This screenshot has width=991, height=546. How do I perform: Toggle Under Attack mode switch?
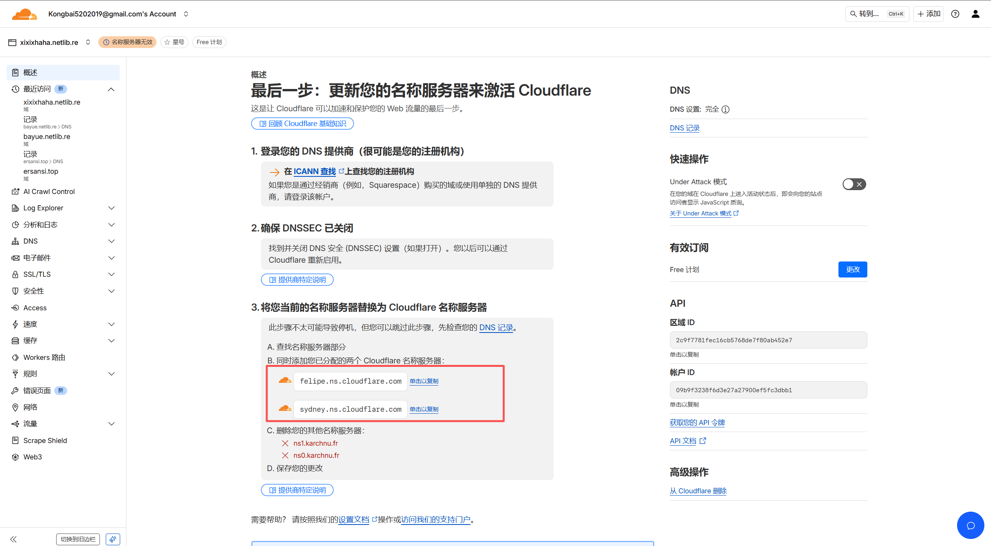click(x=854, y=184)
